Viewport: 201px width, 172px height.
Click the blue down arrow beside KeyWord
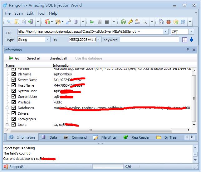191,40
